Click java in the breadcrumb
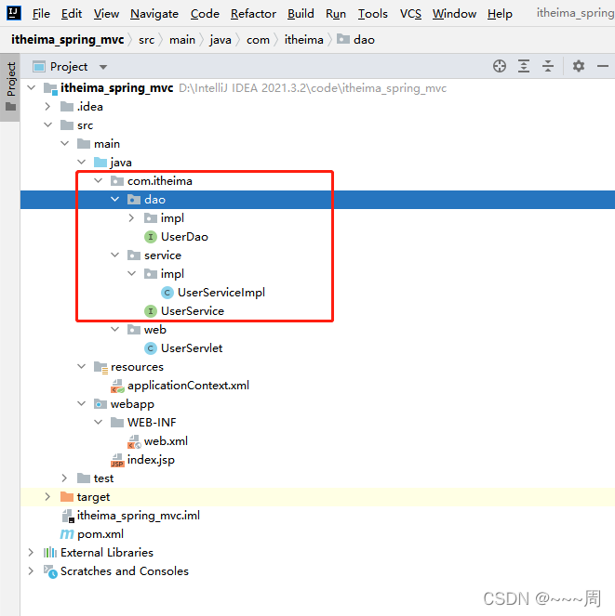The image size is (615, 616). [x=221, y=40]
